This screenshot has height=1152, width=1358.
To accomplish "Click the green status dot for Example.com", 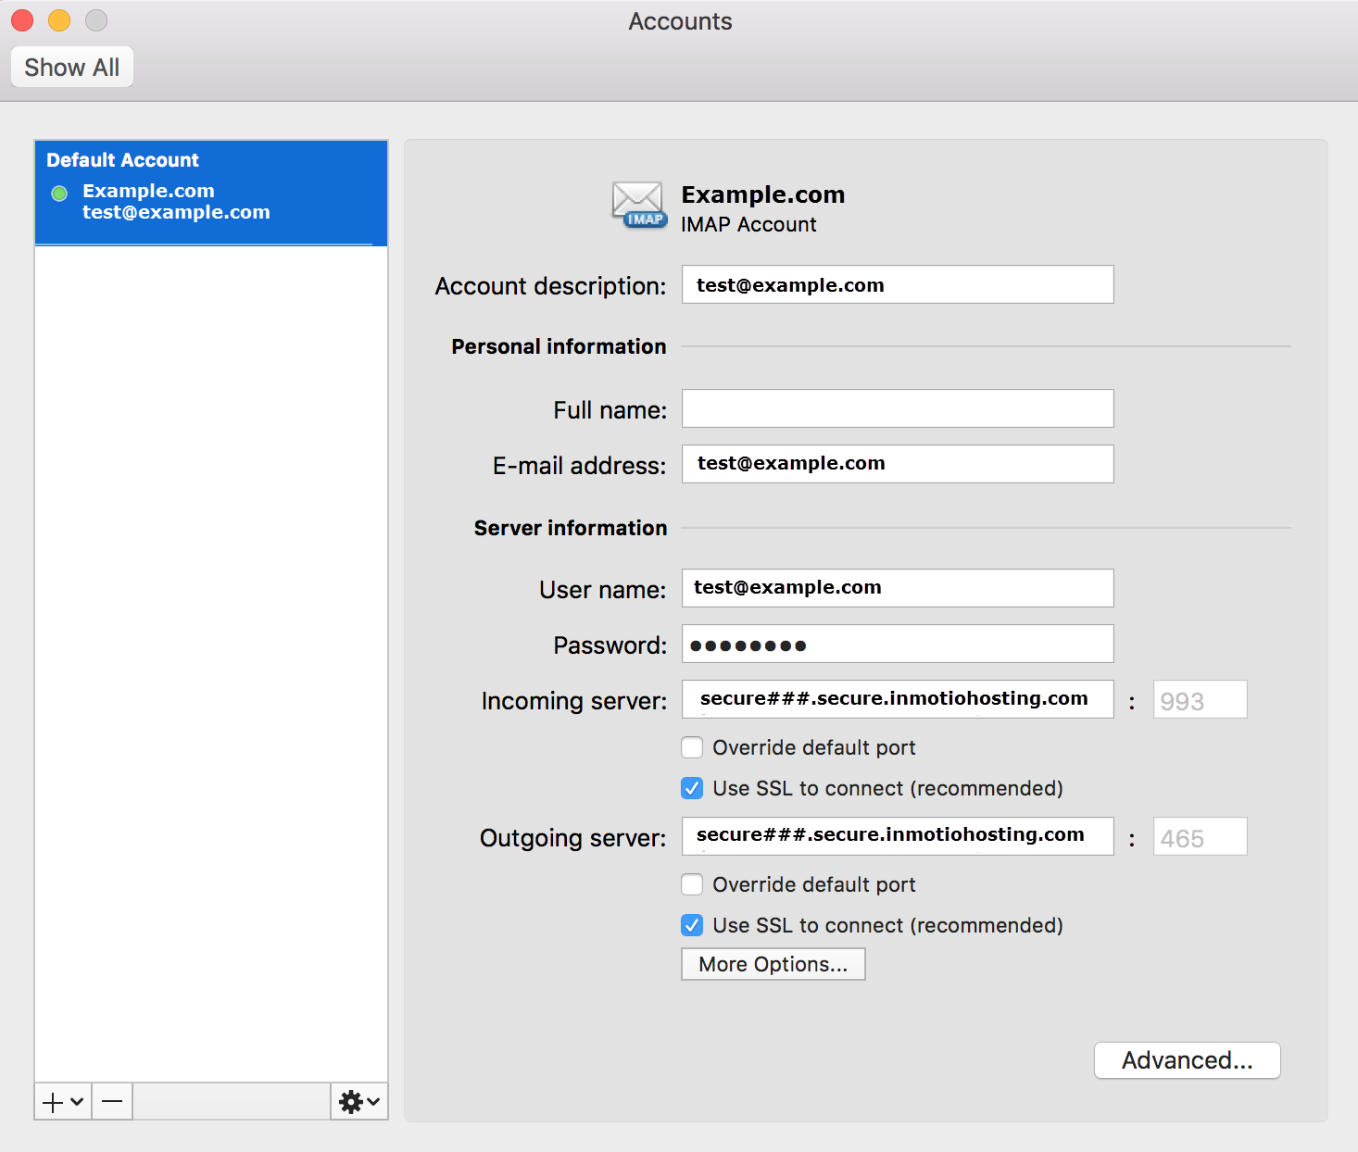I will (59, 194).
